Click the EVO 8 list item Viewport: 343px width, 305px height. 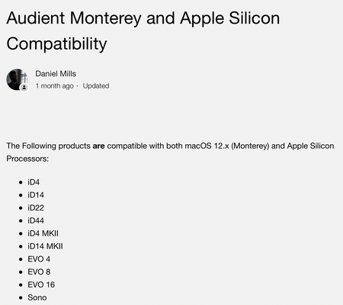pyautogui.click(x=39, y=272)
